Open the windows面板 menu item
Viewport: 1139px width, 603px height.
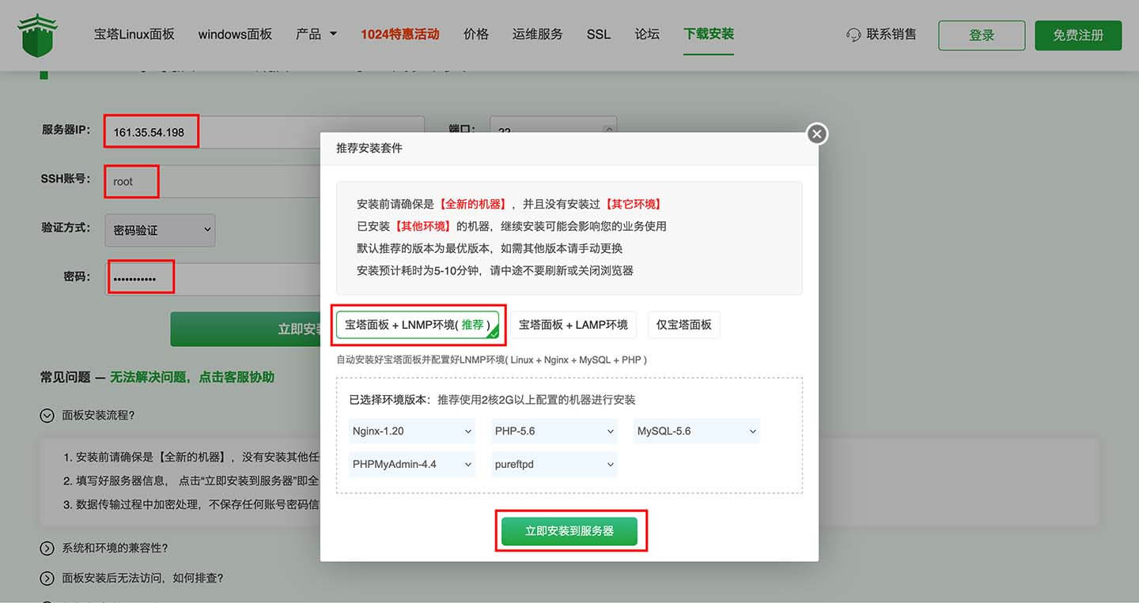pyautogui.click(x=235, y=34)
